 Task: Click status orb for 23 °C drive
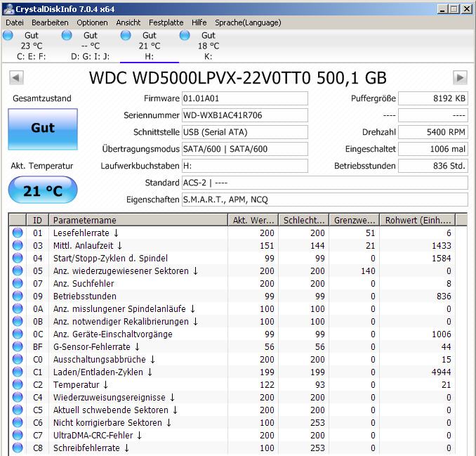[8, 35]
